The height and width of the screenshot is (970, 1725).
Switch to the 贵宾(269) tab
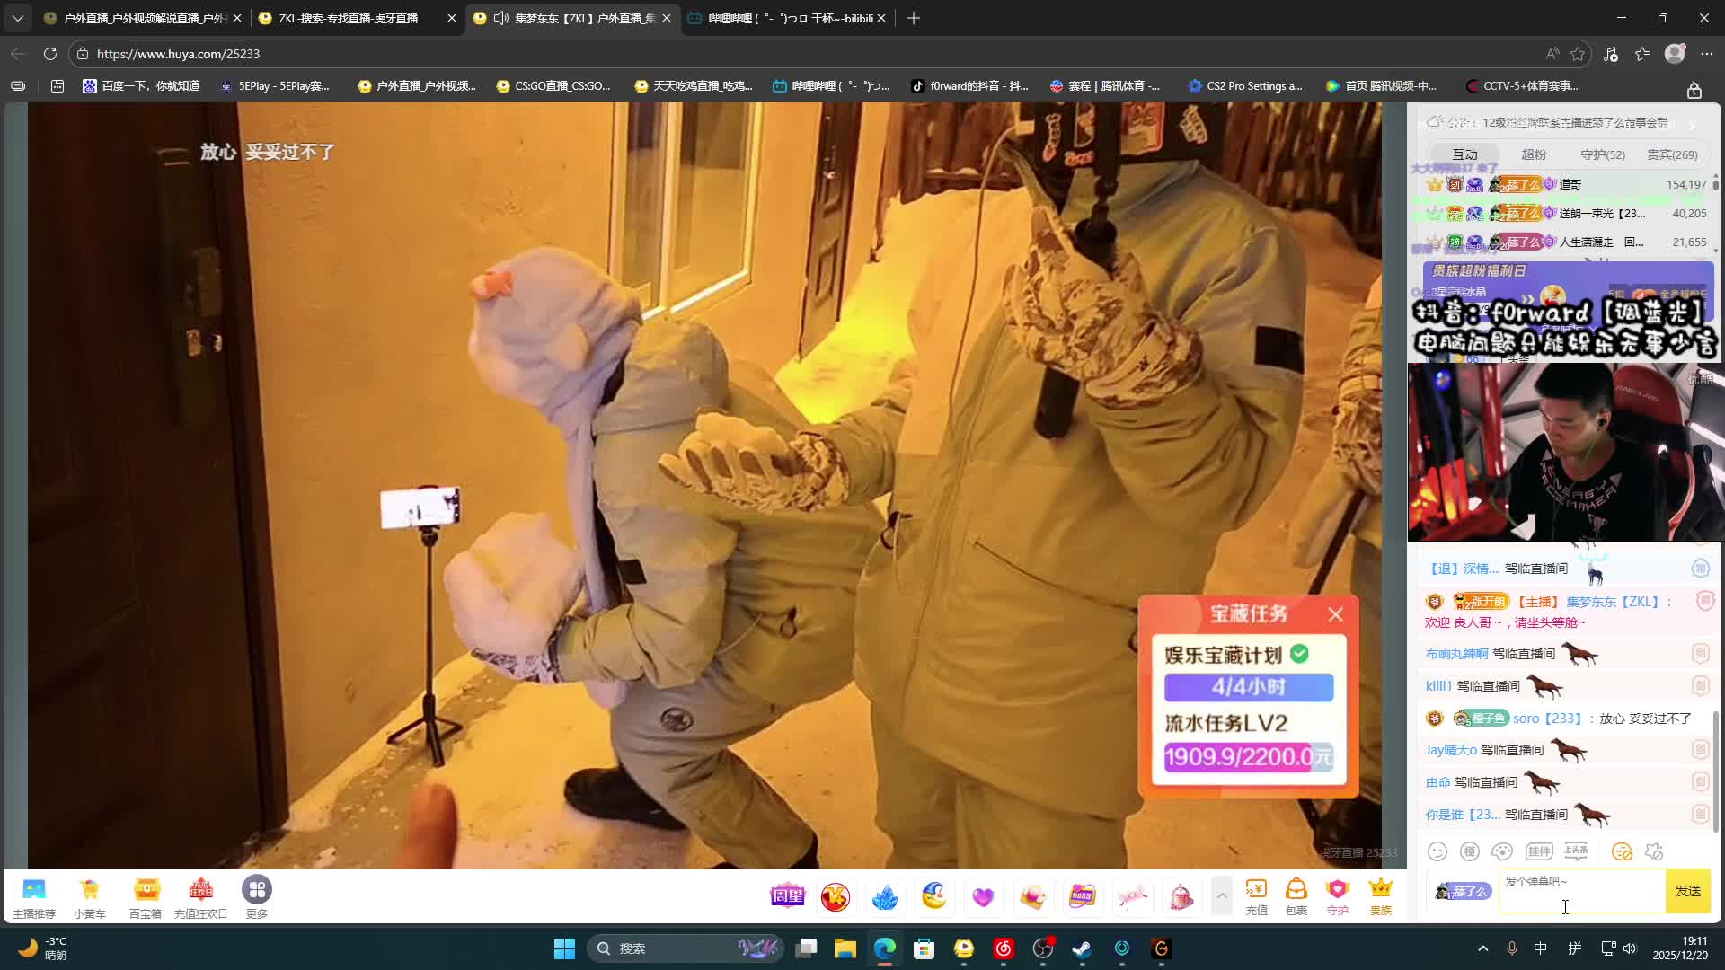coord(1671,154)
